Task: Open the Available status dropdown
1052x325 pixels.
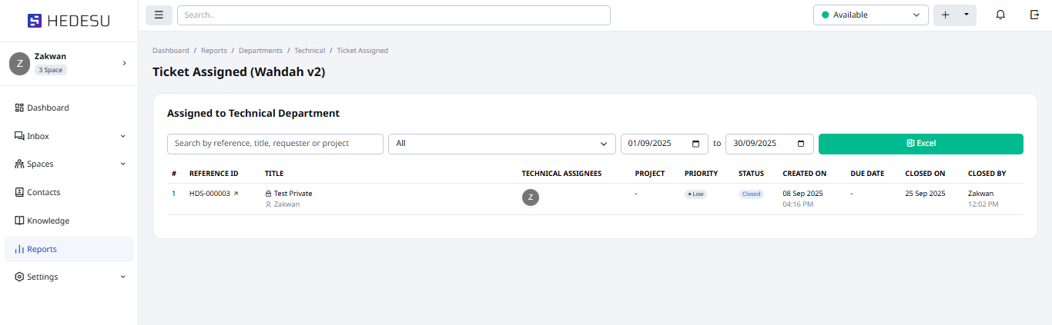Action: click(870, 15)
